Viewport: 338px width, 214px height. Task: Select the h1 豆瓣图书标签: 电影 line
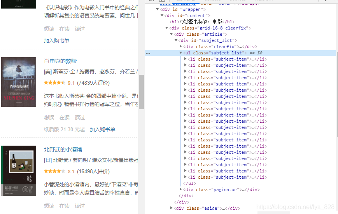click(202, 22)
